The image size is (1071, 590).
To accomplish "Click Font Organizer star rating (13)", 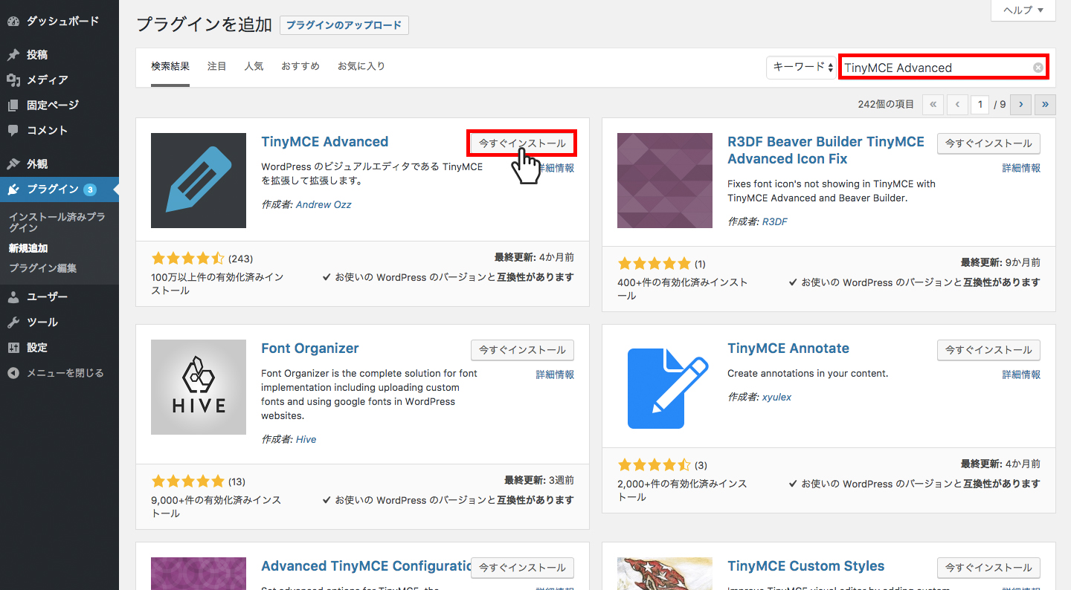I will [187, 481].
